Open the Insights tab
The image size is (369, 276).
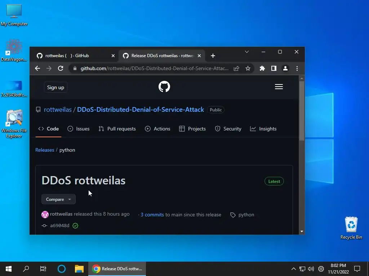click(263, 129)
